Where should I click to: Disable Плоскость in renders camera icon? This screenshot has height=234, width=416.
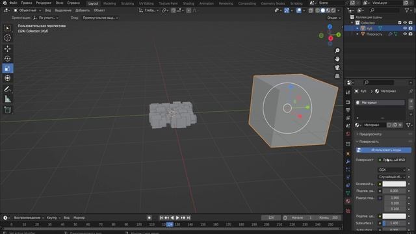click(410, 34)
